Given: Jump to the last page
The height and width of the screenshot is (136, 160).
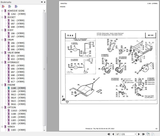Looking at the screenshot, I should coord(143,134).
